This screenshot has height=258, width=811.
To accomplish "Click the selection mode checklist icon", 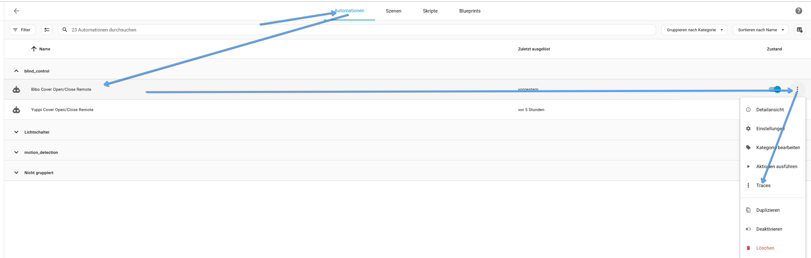I will [47, 30].
